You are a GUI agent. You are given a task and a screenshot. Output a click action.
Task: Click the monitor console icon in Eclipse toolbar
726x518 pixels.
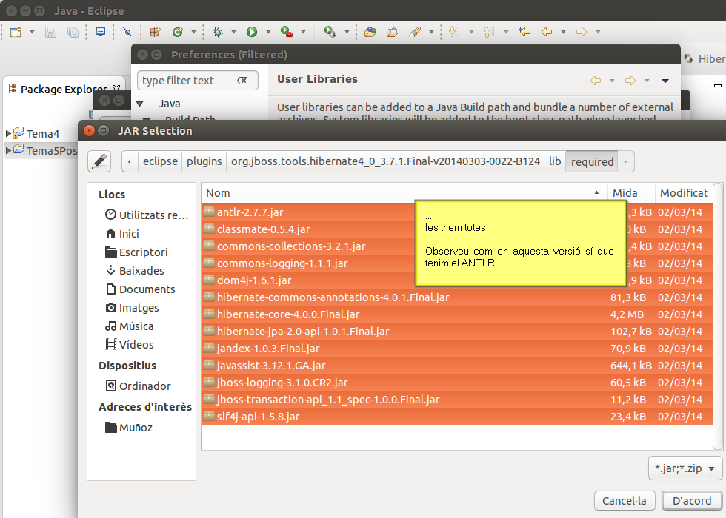tap(100, 31)
